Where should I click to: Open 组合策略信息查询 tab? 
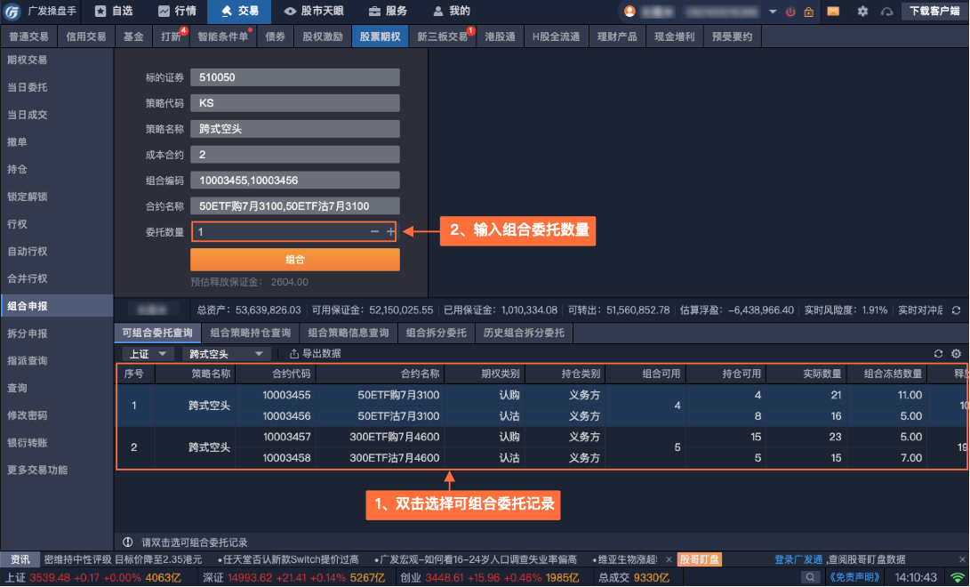coord(349,333)
